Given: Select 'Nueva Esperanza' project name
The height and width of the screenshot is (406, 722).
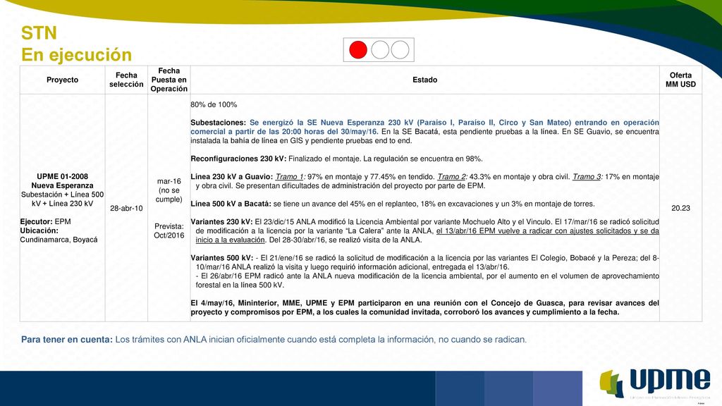Looking at the screenshot, I should coord(62,185).
